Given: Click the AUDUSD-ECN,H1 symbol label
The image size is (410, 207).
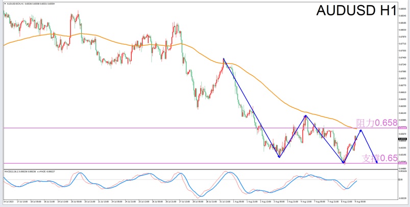Looking at the screenshot, I should pyautogui.click(x=15, y=4).
